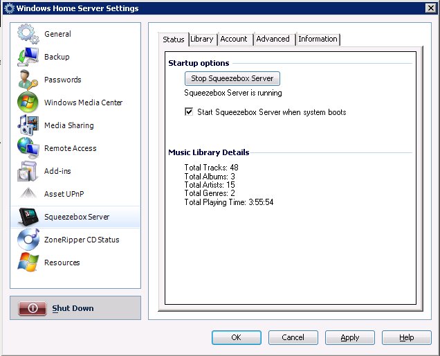Click the 'Music Library Details' heading
This screenshot has height=356, width=440.
click(208, 152)
